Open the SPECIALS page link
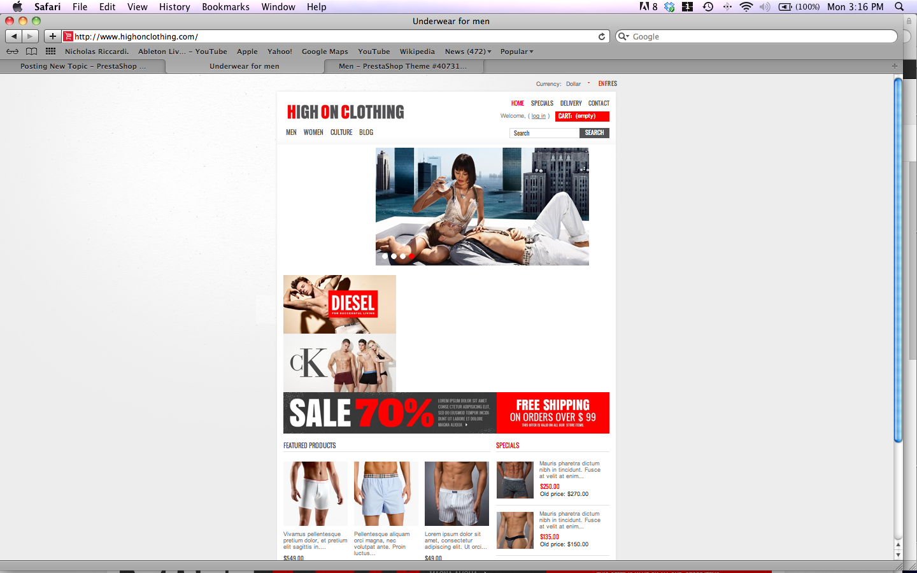This screenshot has width=917, height=573. pyautogui.click(x=542, y=103)
